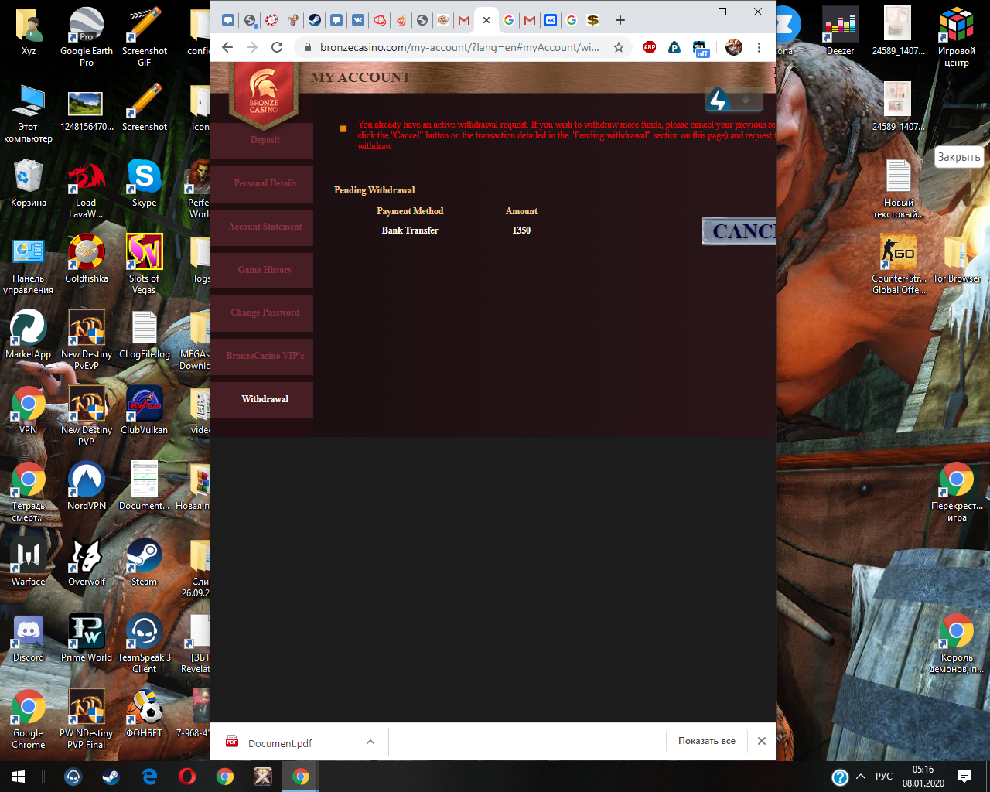The width and height of the screenshot is (990, 792).
Task: Select the Goldfishka desktop icon
Action: pos(87,259)
